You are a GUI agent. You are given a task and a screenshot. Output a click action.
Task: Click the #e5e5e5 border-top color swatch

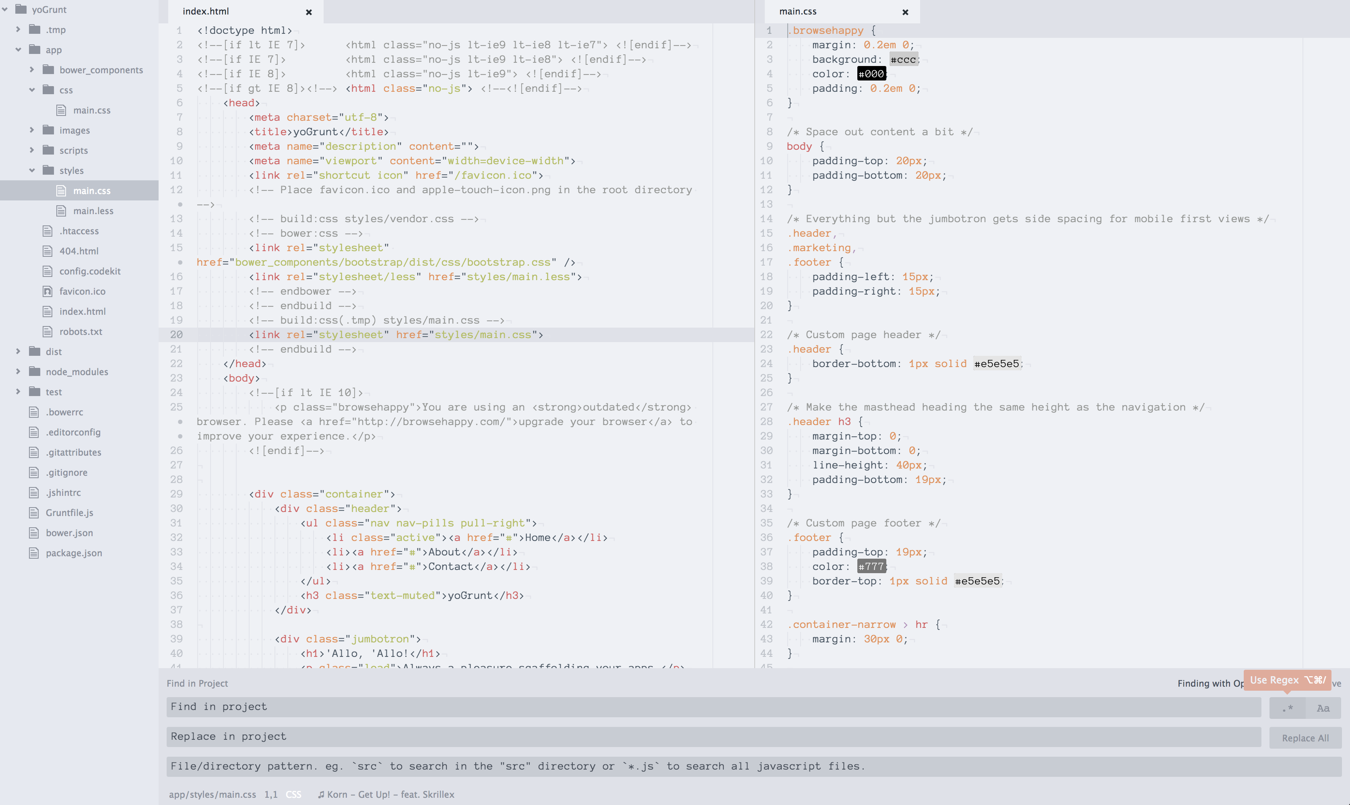click(977, 581)
